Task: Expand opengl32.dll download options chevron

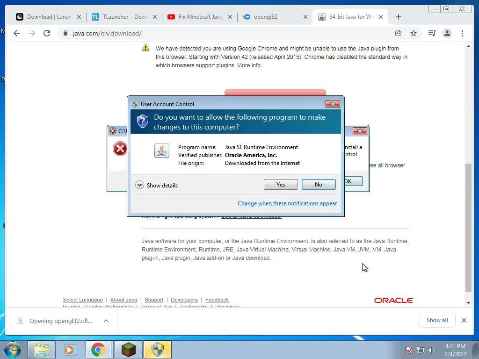Action: pos(106,321)
